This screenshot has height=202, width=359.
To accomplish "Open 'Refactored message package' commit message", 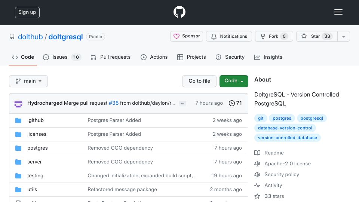I will (x=122, y=190).
